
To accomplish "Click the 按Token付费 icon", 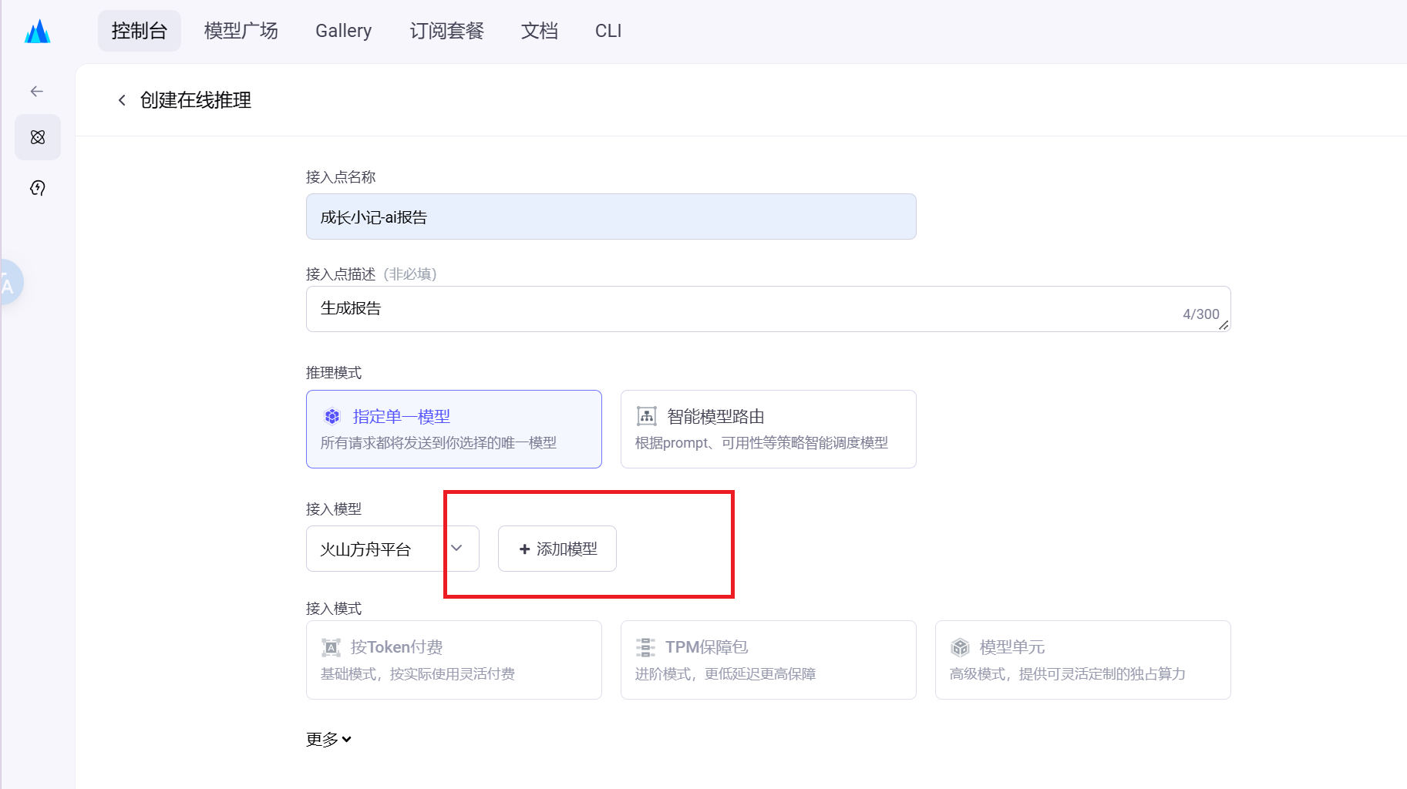I will 331,647.
